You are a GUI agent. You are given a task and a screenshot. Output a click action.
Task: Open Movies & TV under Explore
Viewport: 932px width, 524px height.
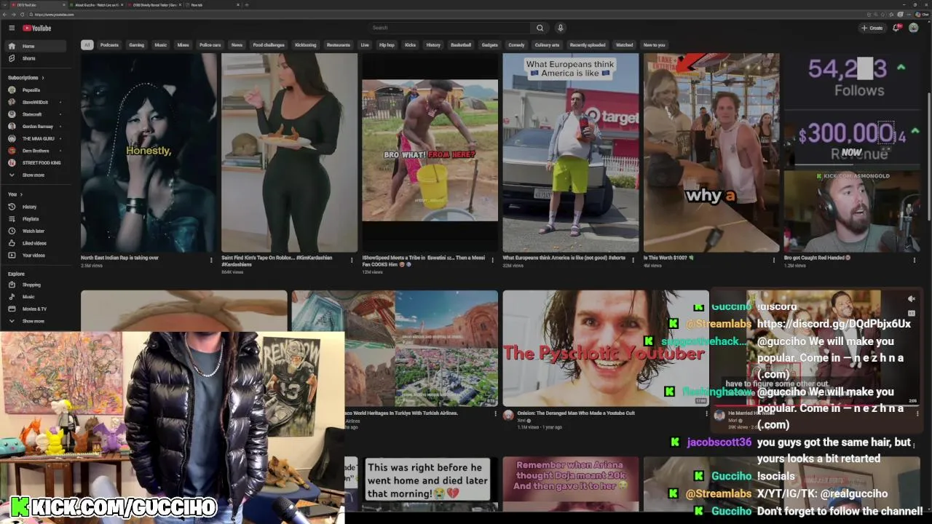point(35,309)
